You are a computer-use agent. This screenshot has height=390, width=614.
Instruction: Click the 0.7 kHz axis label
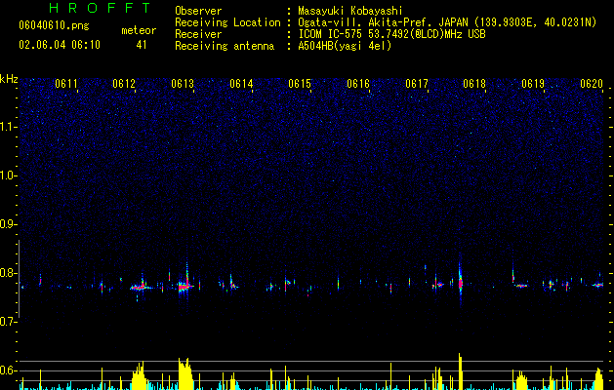(x=9, y=322)
